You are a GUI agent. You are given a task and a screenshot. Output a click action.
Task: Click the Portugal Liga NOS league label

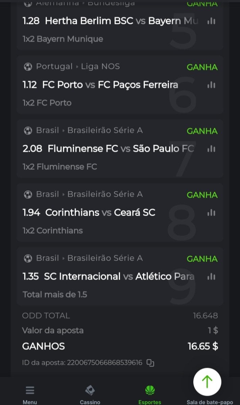pyautogui.click(x=78, y=66)
